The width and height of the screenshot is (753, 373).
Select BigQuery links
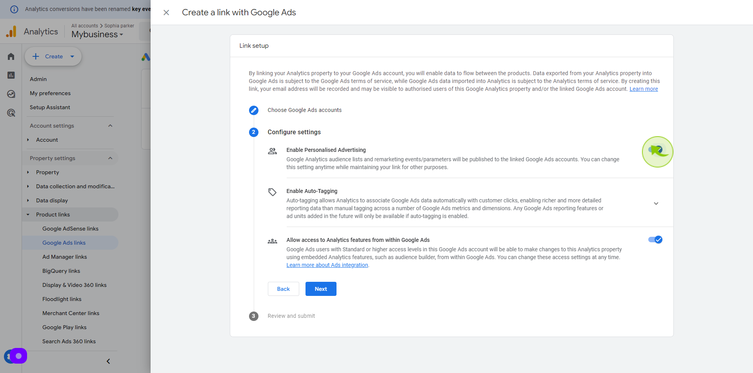61,271
